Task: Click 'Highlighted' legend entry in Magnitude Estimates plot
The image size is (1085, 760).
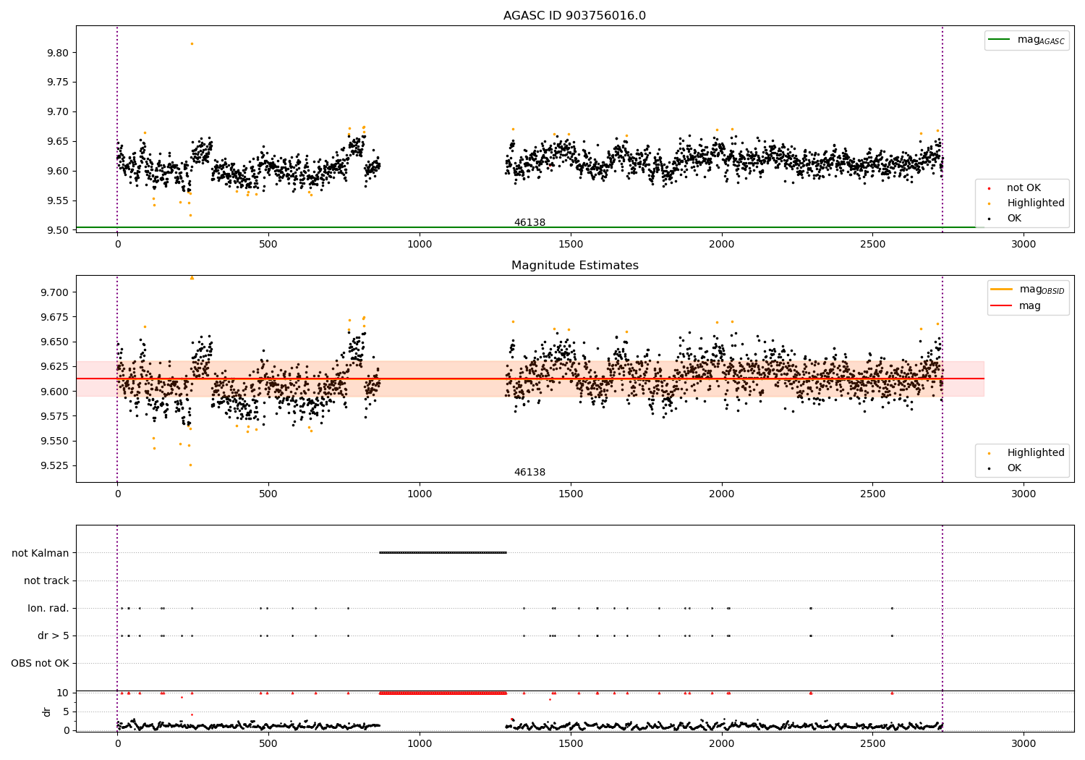Action: click(x=1036, y=453)
